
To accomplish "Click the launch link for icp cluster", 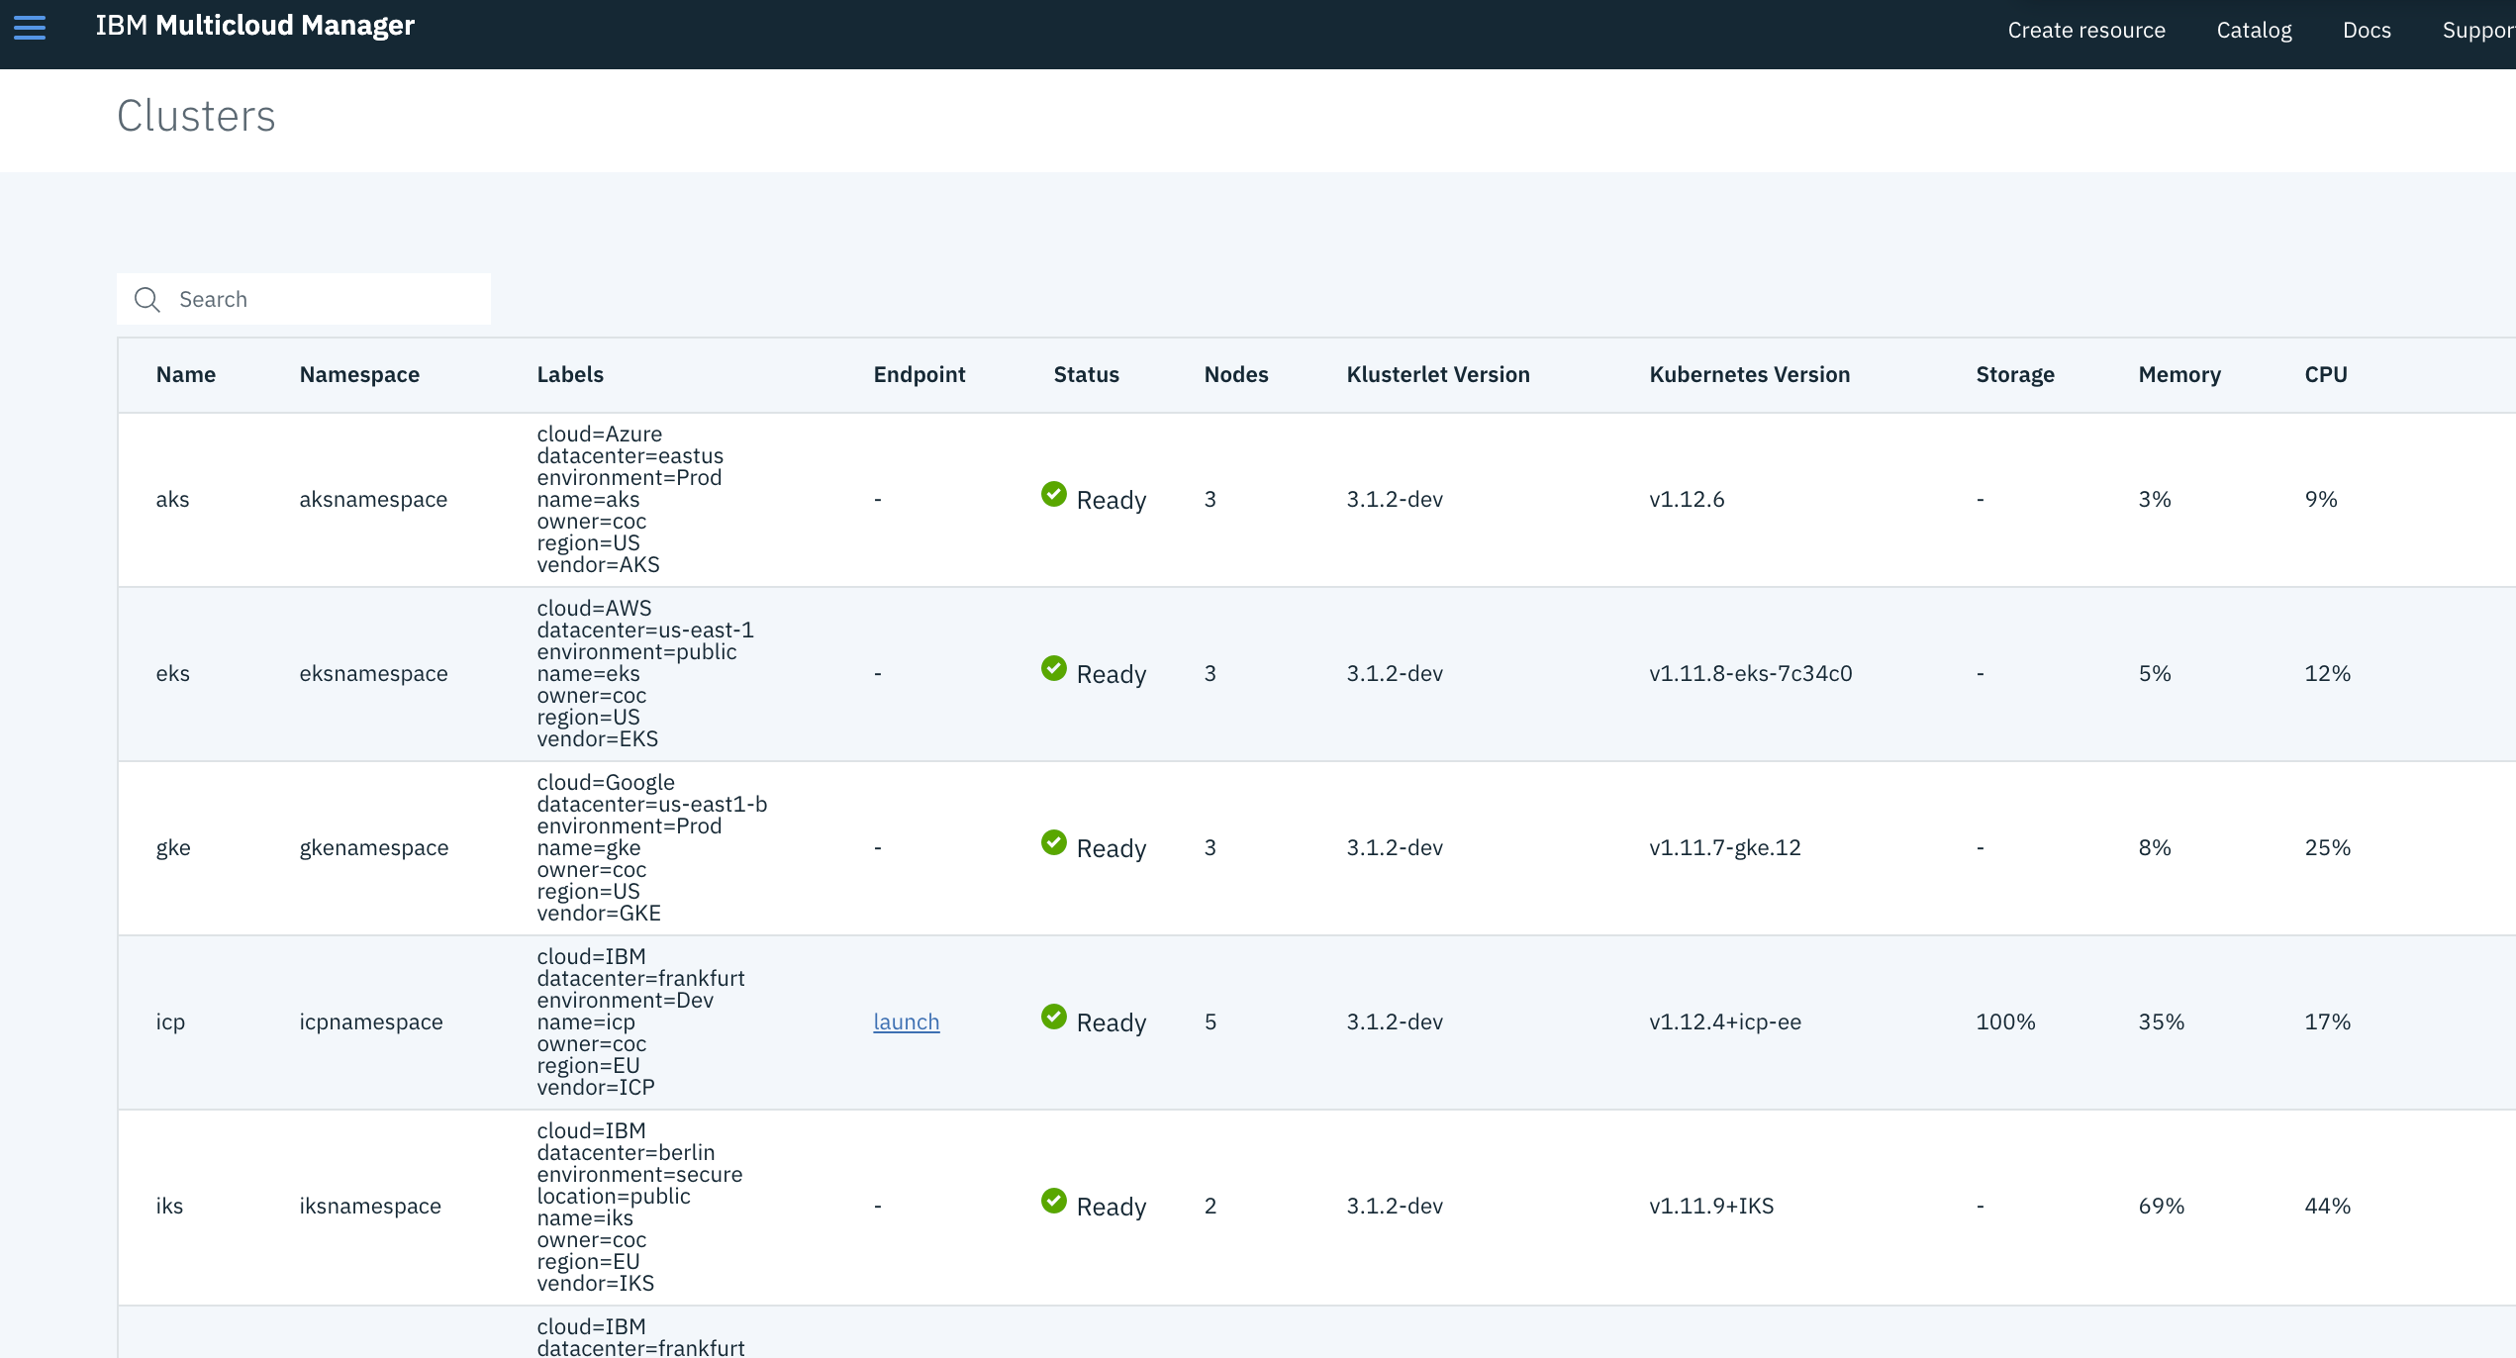I will pos(906,1021).
